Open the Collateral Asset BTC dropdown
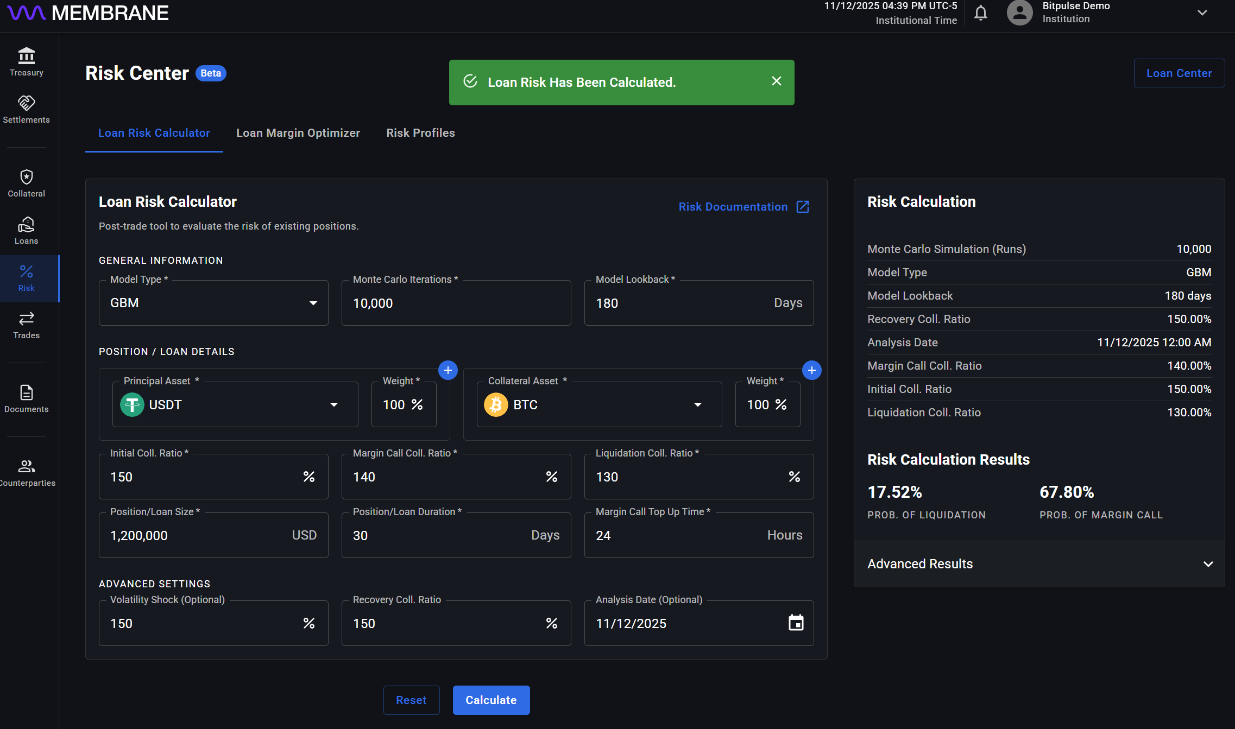 pyautogui.click(x=599, y=404)
